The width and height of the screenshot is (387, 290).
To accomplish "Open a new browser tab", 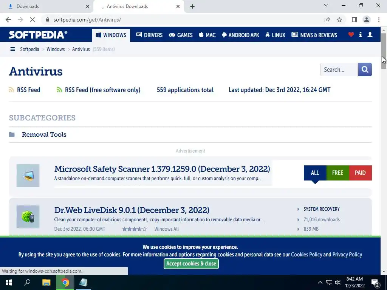I will tap(192, 6).
